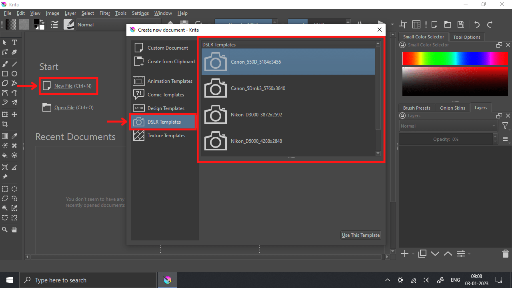Select the Reference Images pin tool
This screenshot has height=288, width=512.
5,177
